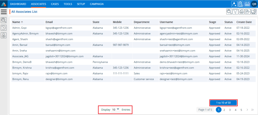Screen dimensions: 258x115
Task: Click the add task clipboard icon
Action: (x=241, y=4)
